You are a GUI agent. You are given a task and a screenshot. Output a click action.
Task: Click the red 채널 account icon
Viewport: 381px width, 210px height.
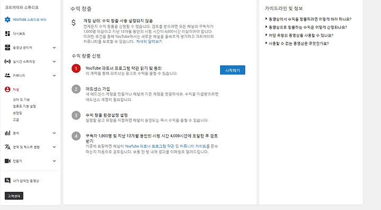pyautogui.click(x=7, y=89)
